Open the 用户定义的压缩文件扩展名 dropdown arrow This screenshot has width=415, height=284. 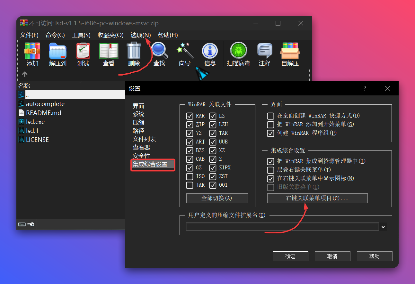383,227
